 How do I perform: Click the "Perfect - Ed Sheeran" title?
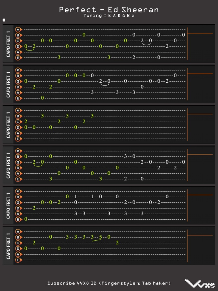click(x=109, y=10)
